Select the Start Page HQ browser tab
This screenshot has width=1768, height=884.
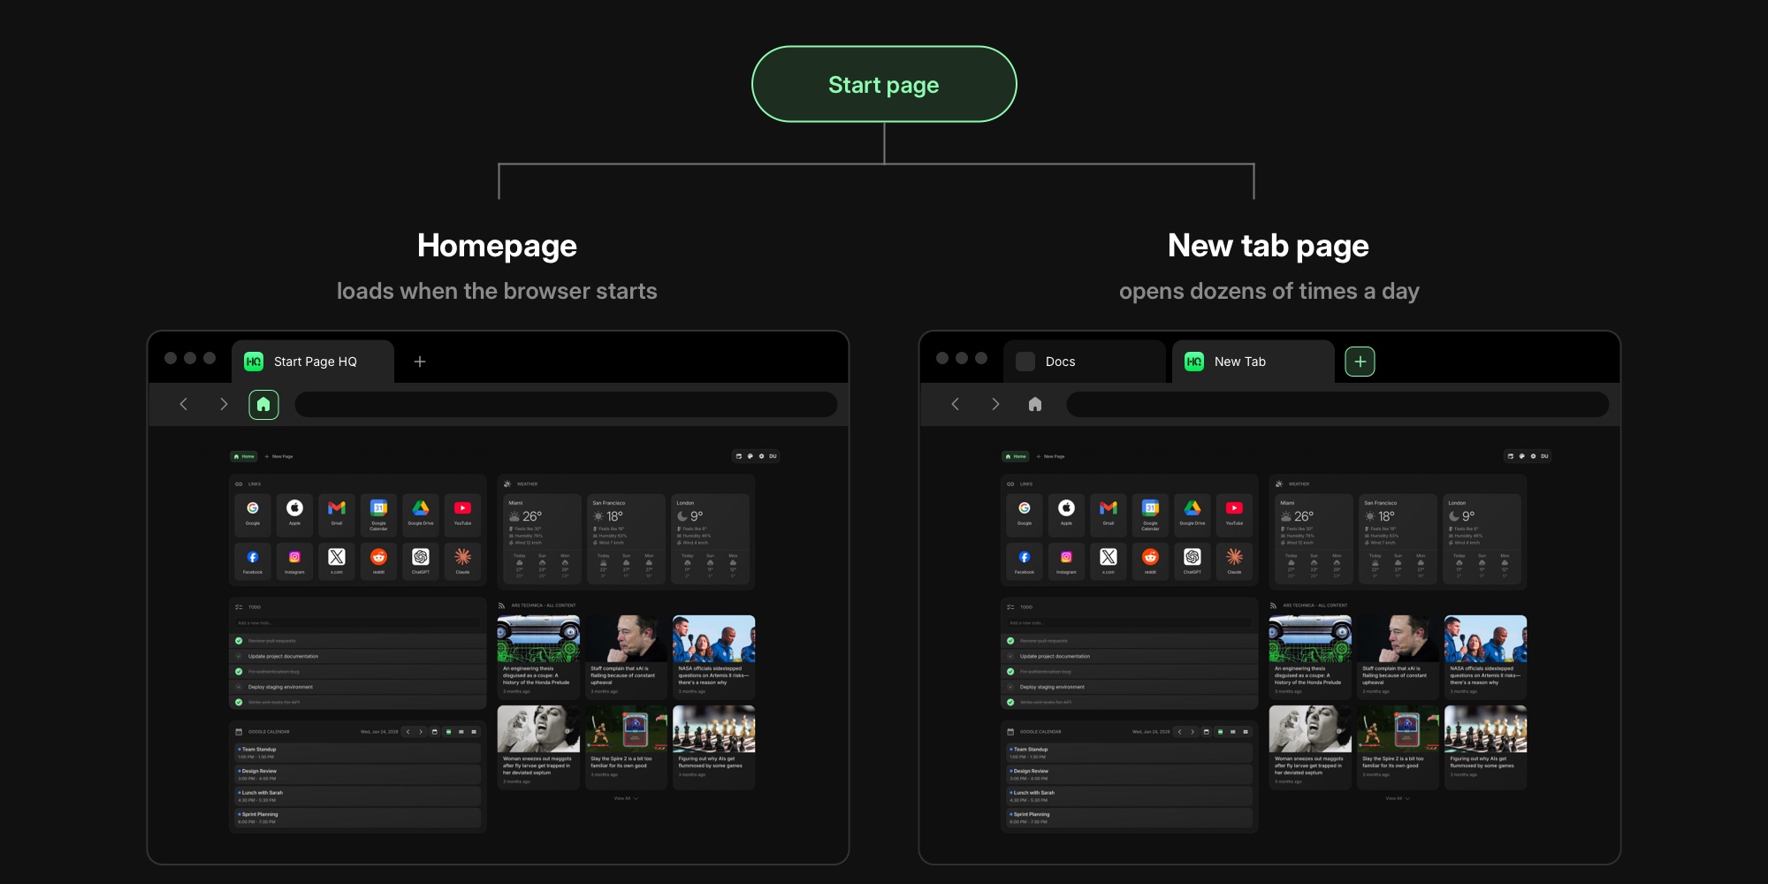pyautogui.click(x=313, y=362)
